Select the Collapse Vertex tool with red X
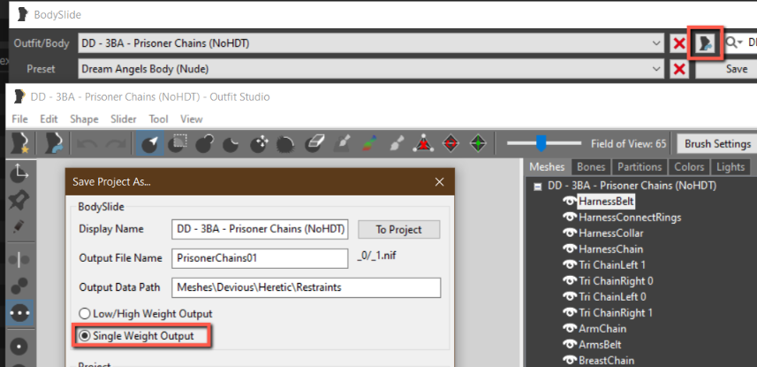This screenshot has height=367, width=757. (423, 143)
